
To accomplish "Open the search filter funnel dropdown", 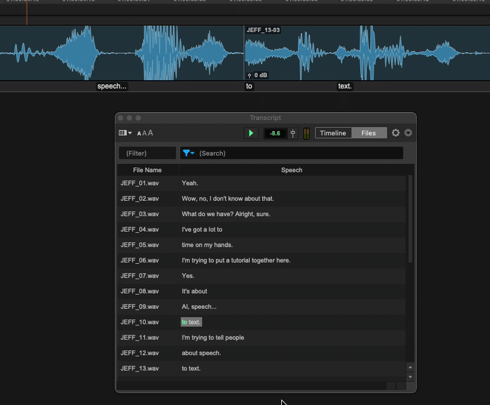I will coord(189,153).
